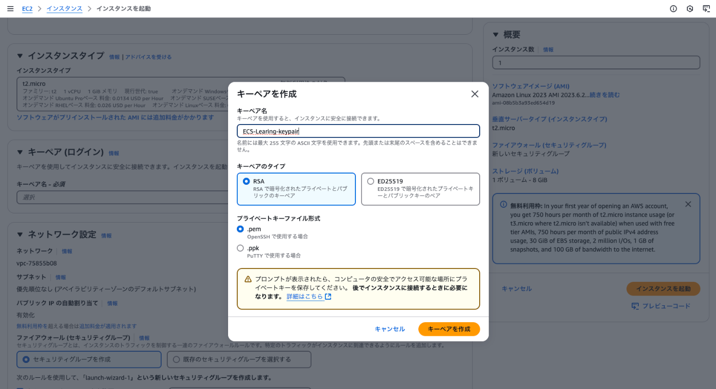Click 情報 link next to サブネット
Image resolution: width=716 pixels, height=389 pixels.
pyautogui.click(x=60, y=277)
